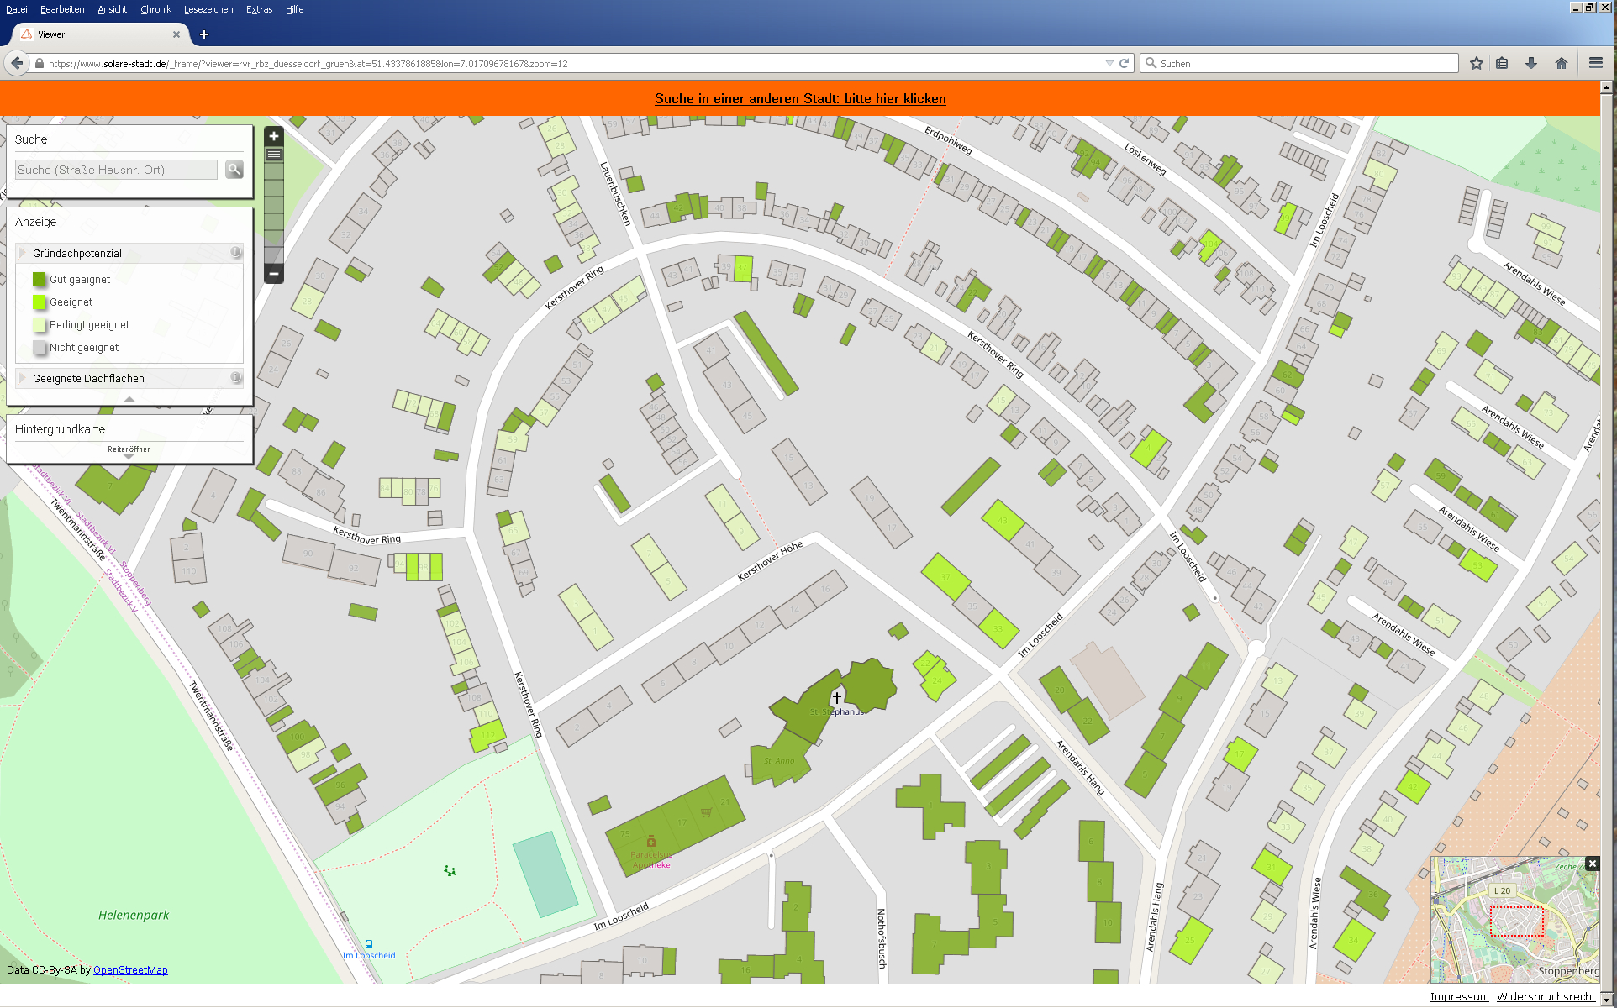This screenshot has height=1008, width=1617.
Task: Reload the page with refresh icon
Action: (1124, 63)
